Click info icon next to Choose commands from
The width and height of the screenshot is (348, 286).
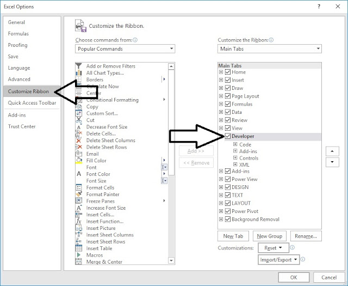coord(135,40)
